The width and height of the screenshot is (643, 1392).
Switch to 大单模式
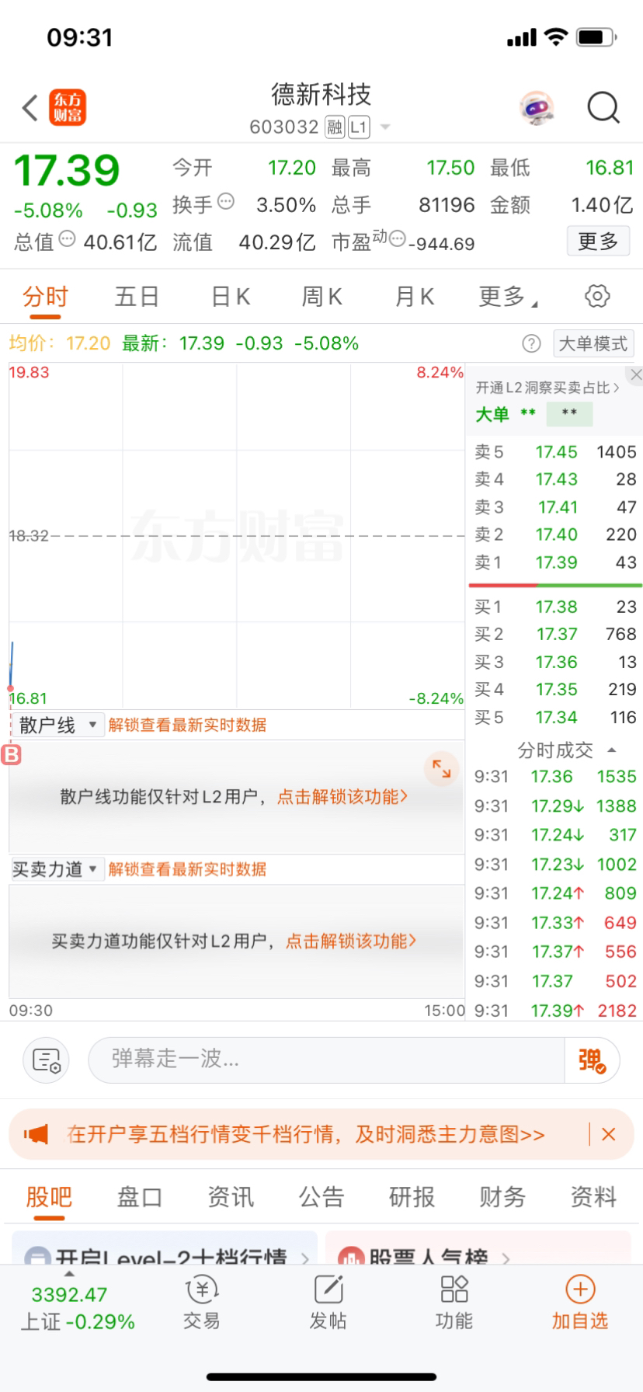click(x=593, y=343)
